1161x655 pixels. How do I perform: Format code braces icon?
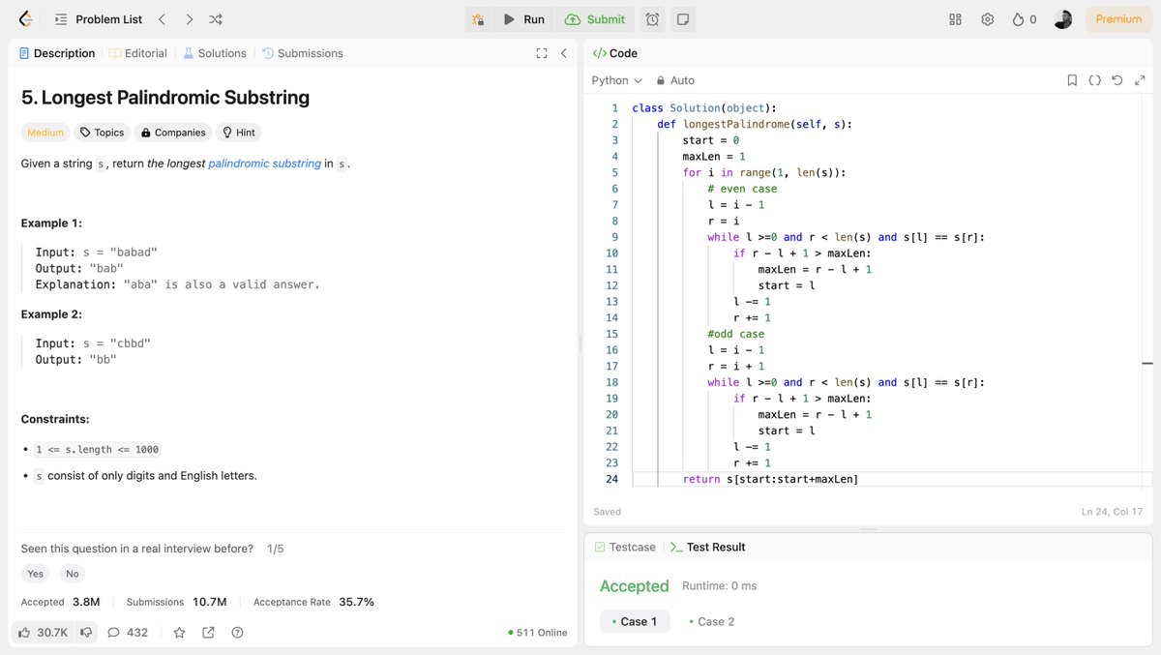pos(1094,80)
